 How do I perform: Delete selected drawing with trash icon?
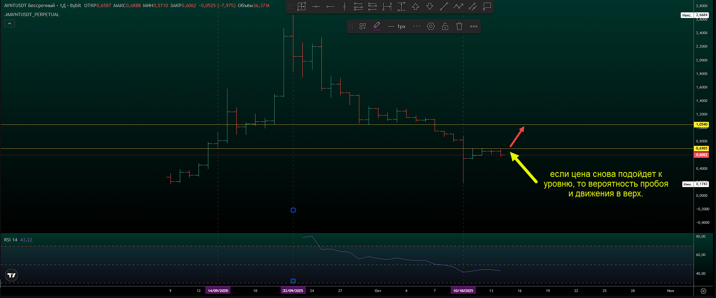pyautogui.click(x=459, y=26)
